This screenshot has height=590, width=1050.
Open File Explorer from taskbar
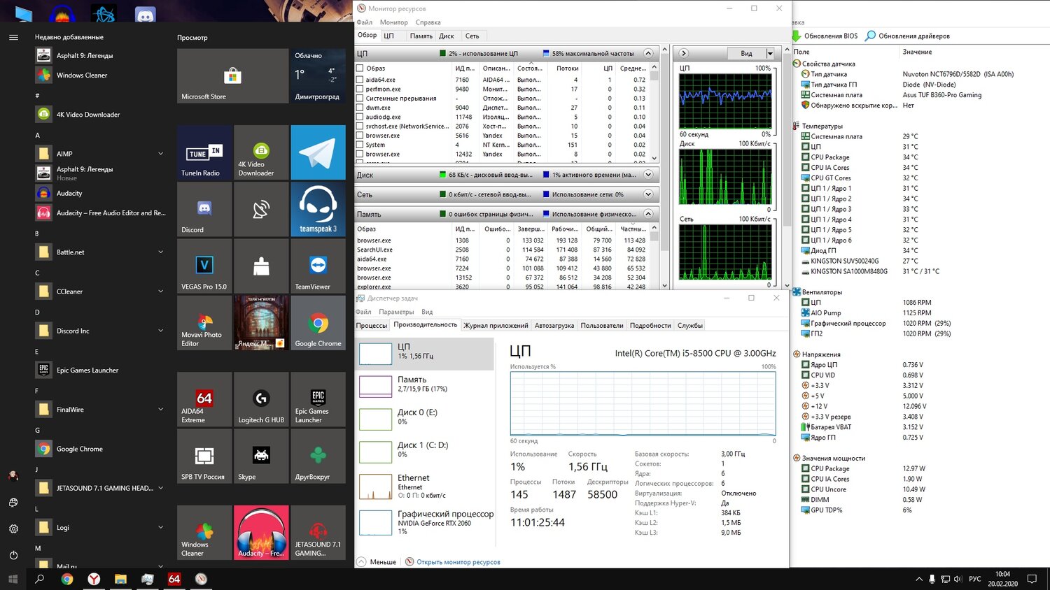(120, 579)
